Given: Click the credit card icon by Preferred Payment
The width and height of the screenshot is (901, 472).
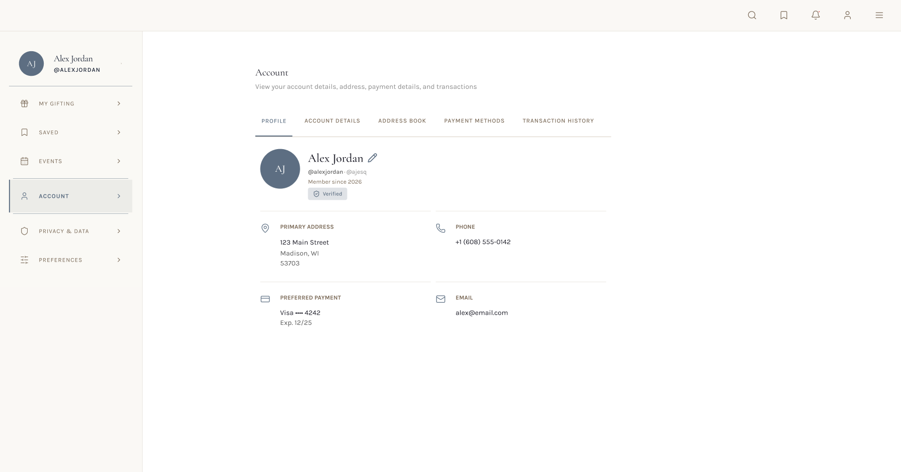Looking at the screenshot, I should coord(265,299).
